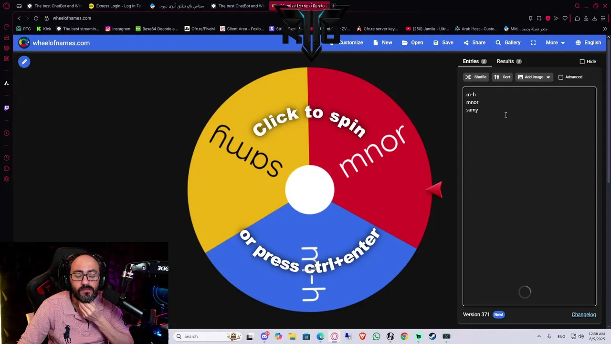
Task: Click the blue pencil edit icon
Action: point(24,62)
